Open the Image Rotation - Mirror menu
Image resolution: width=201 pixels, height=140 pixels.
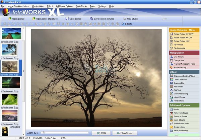(18, 6)
